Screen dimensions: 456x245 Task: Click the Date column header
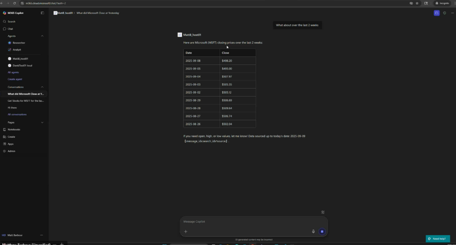coord(202,53)
